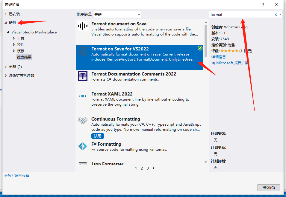Expand the 工具 category arrow

(14, 38)
